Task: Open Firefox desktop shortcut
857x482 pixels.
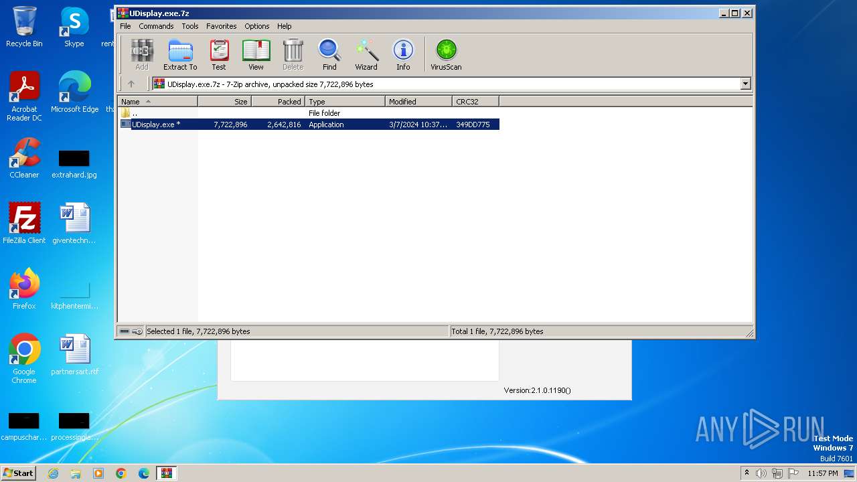Action: tap(24, 289)
